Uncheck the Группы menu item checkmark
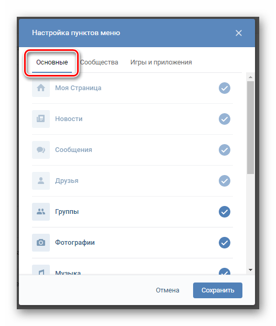The image size is (276, 326). [225, 212]
